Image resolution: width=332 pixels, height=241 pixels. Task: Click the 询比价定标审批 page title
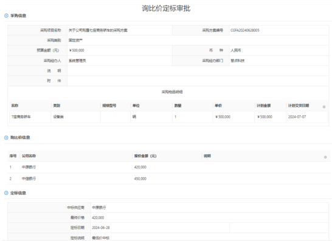point(166,8)
